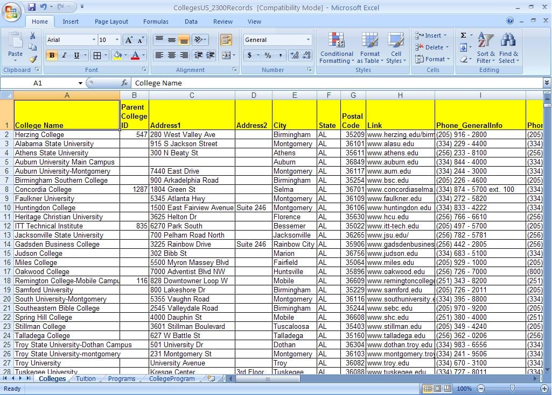The image size is (552, 395).
Task: Click the Sort & Filter icon
Action: (x=485, y=48)
